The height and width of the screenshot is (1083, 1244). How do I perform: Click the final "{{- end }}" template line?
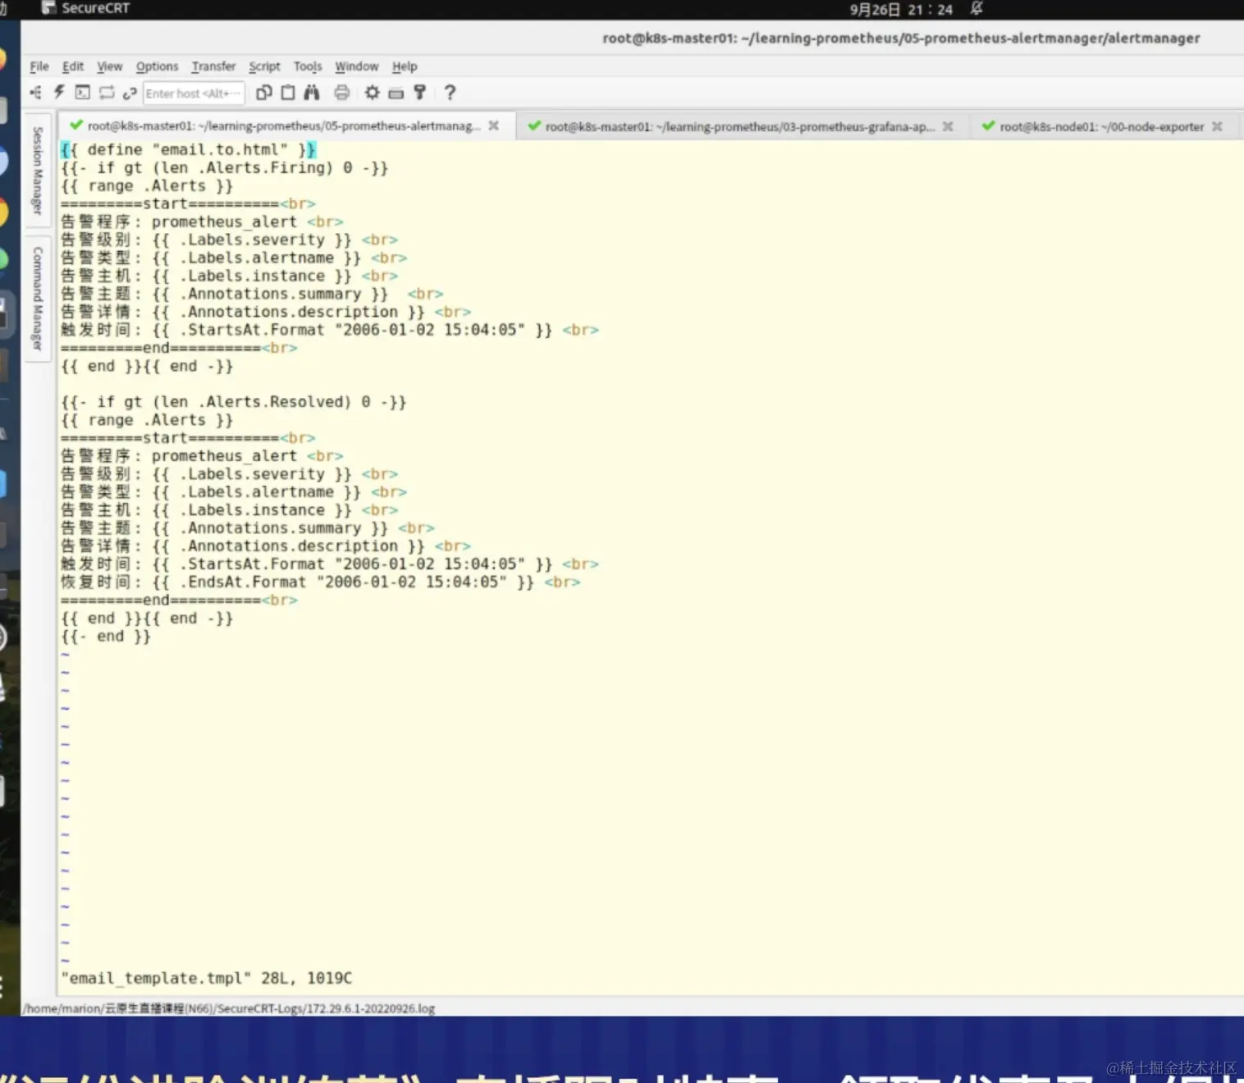click(x=106, y=636)
